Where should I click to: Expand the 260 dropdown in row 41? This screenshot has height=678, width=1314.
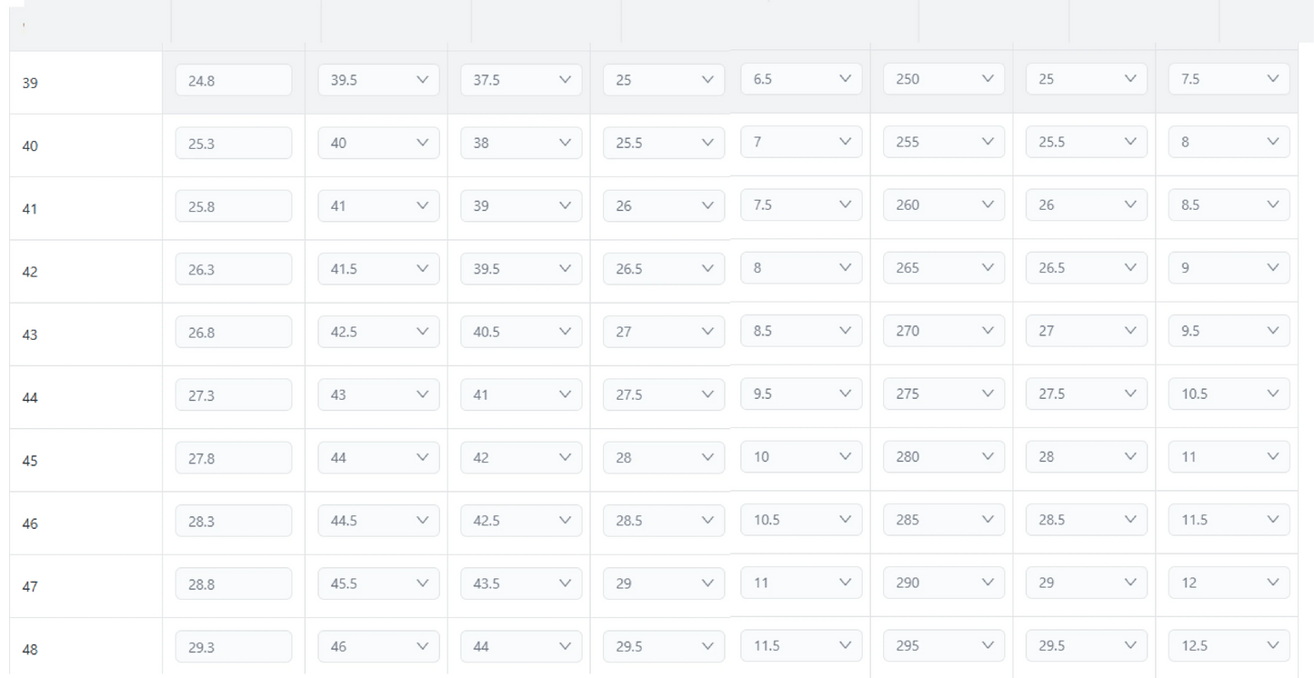click(944, 205)
